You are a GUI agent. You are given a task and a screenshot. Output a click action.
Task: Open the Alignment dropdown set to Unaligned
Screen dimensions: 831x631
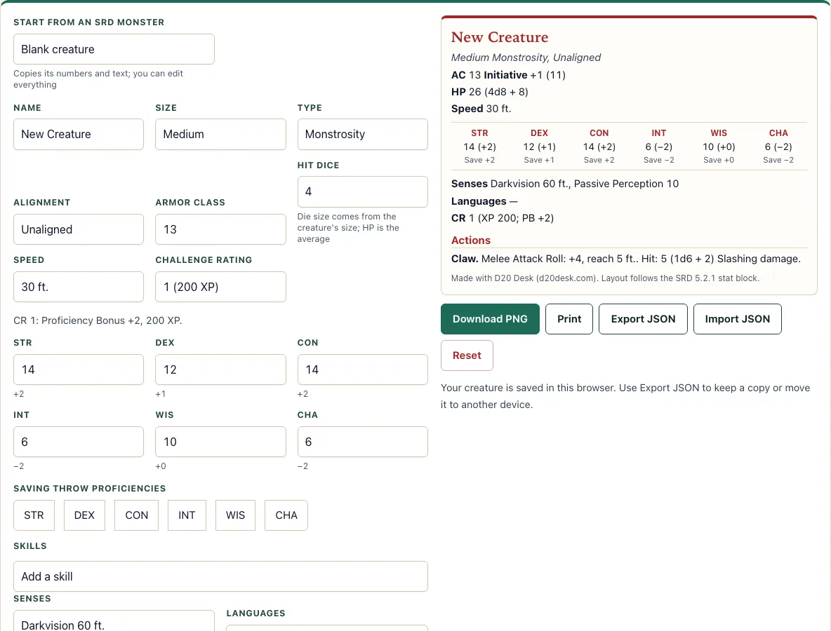[x=79, y=229]
